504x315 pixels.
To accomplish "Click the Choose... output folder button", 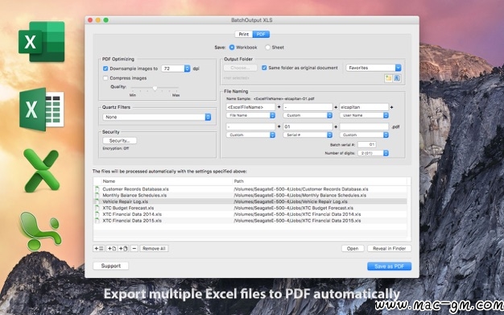I will (x=240, y=68).
